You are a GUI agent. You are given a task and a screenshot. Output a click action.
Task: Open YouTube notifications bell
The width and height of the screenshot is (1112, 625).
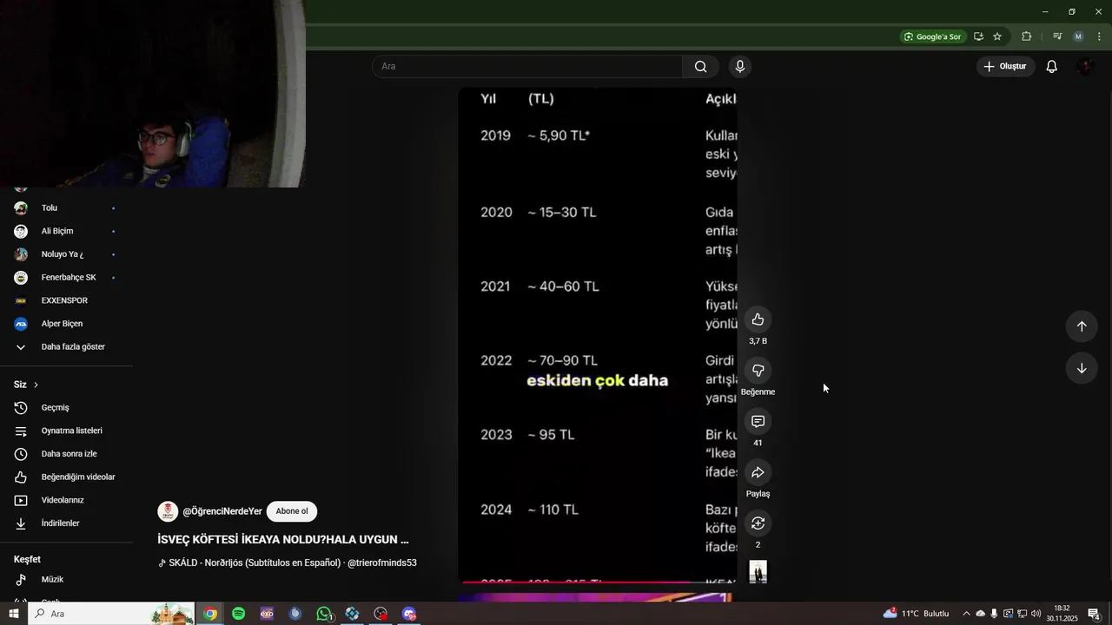tap(1051, 67)
